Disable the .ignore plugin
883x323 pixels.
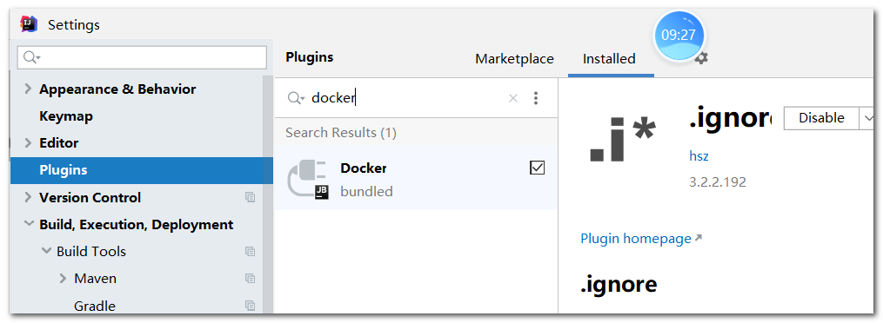pos(821,118)
